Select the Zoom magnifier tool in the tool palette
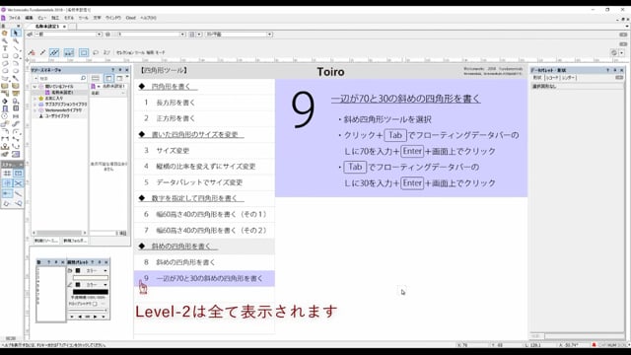 (x=5, y=40)
